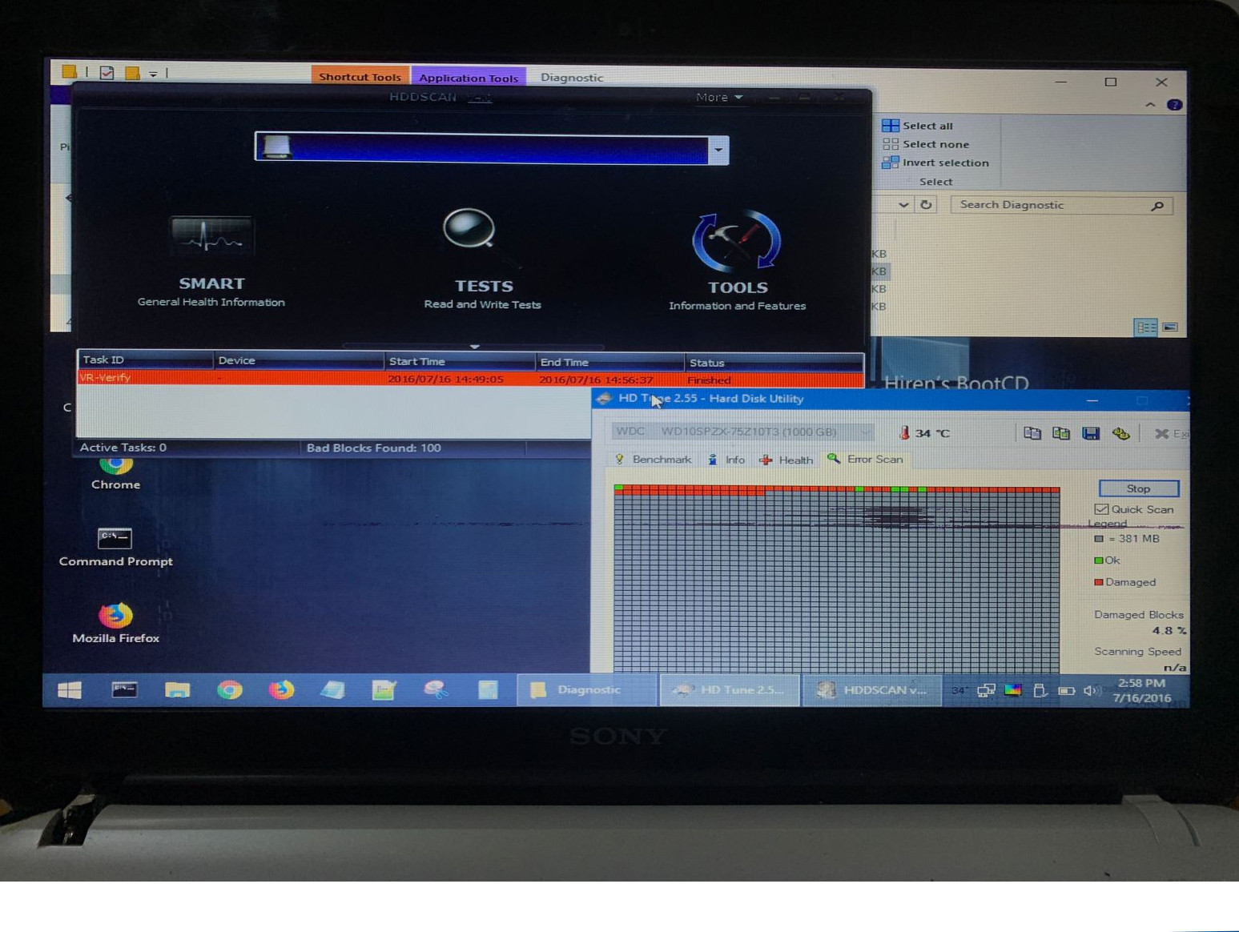This screenshot has height=932, width=1239.
Task: Click HD Tune copy screenshot icon
Action: (1061, 433)
